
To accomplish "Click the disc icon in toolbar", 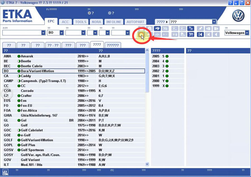I will point(149,28).
